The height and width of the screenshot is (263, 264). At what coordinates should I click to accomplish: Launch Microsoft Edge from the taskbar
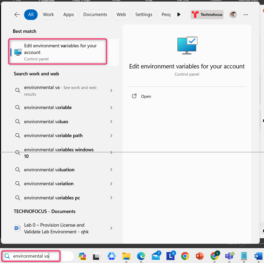tap(141, 256)
